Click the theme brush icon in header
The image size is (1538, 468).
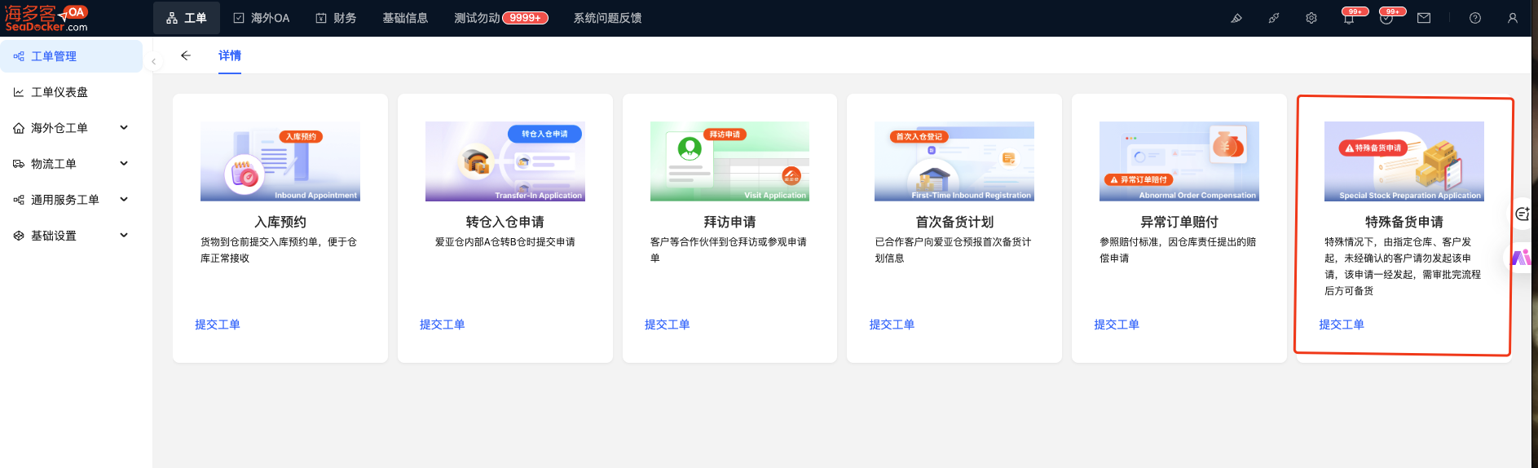(x=1236, y=18)
